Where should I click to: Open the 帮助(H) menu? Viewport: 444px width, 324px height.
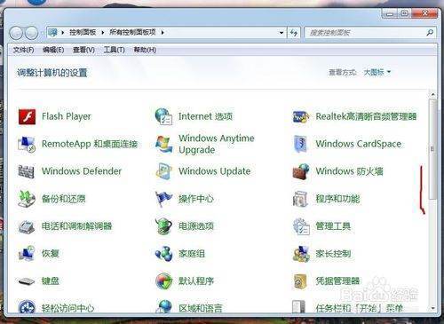click(145, 50)
